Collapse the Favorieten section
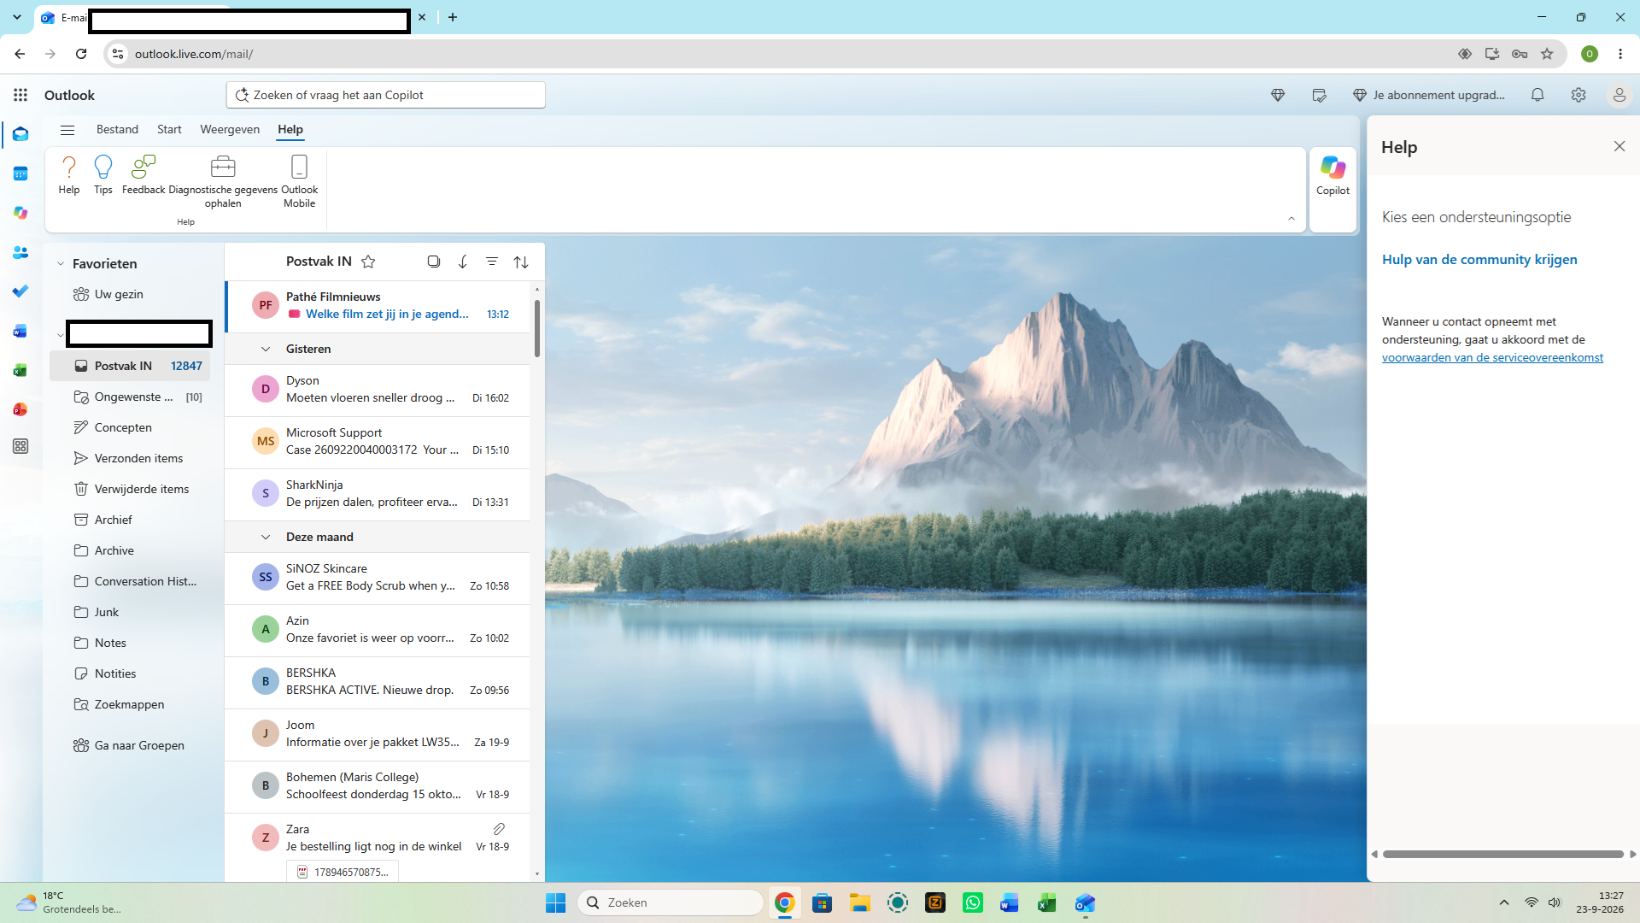The image size is (1640, 923). (61, 264)
